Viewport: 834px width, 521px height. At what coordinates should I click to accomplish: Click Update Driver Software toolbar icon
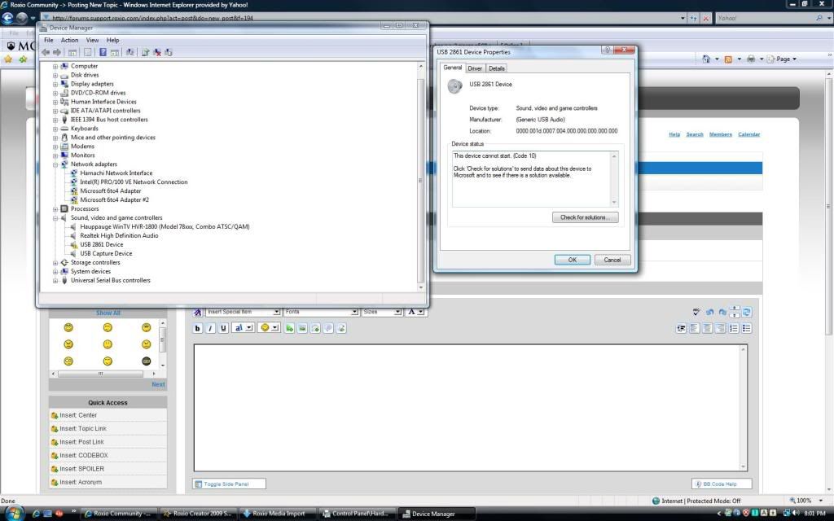pos(145,53)
